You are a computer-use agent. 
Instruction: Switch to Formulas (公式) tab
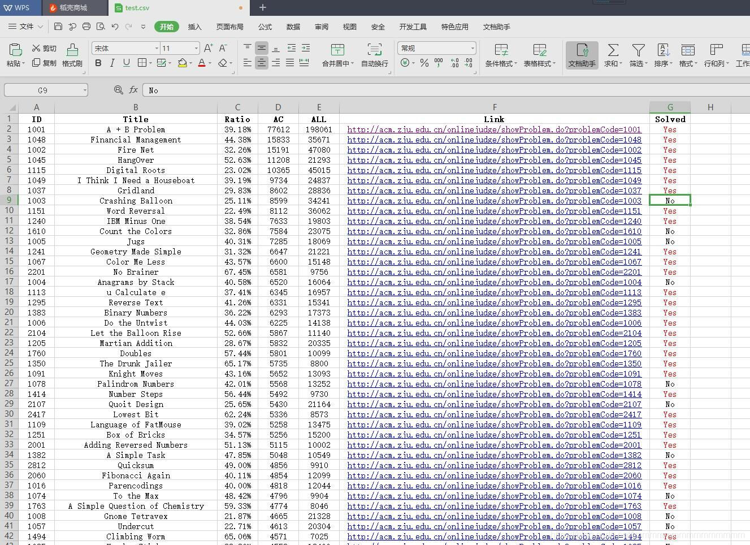click(x=265, y=27)
